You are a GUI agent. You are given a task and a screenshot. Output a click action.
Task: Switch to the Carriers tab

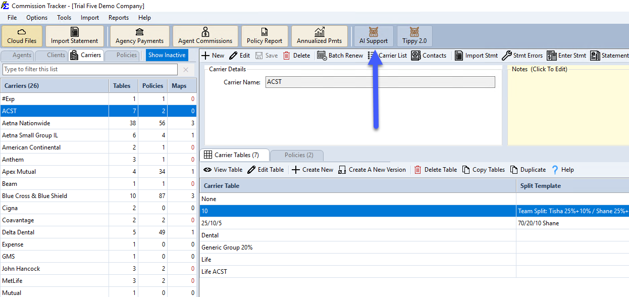click(x=86, y=56)
